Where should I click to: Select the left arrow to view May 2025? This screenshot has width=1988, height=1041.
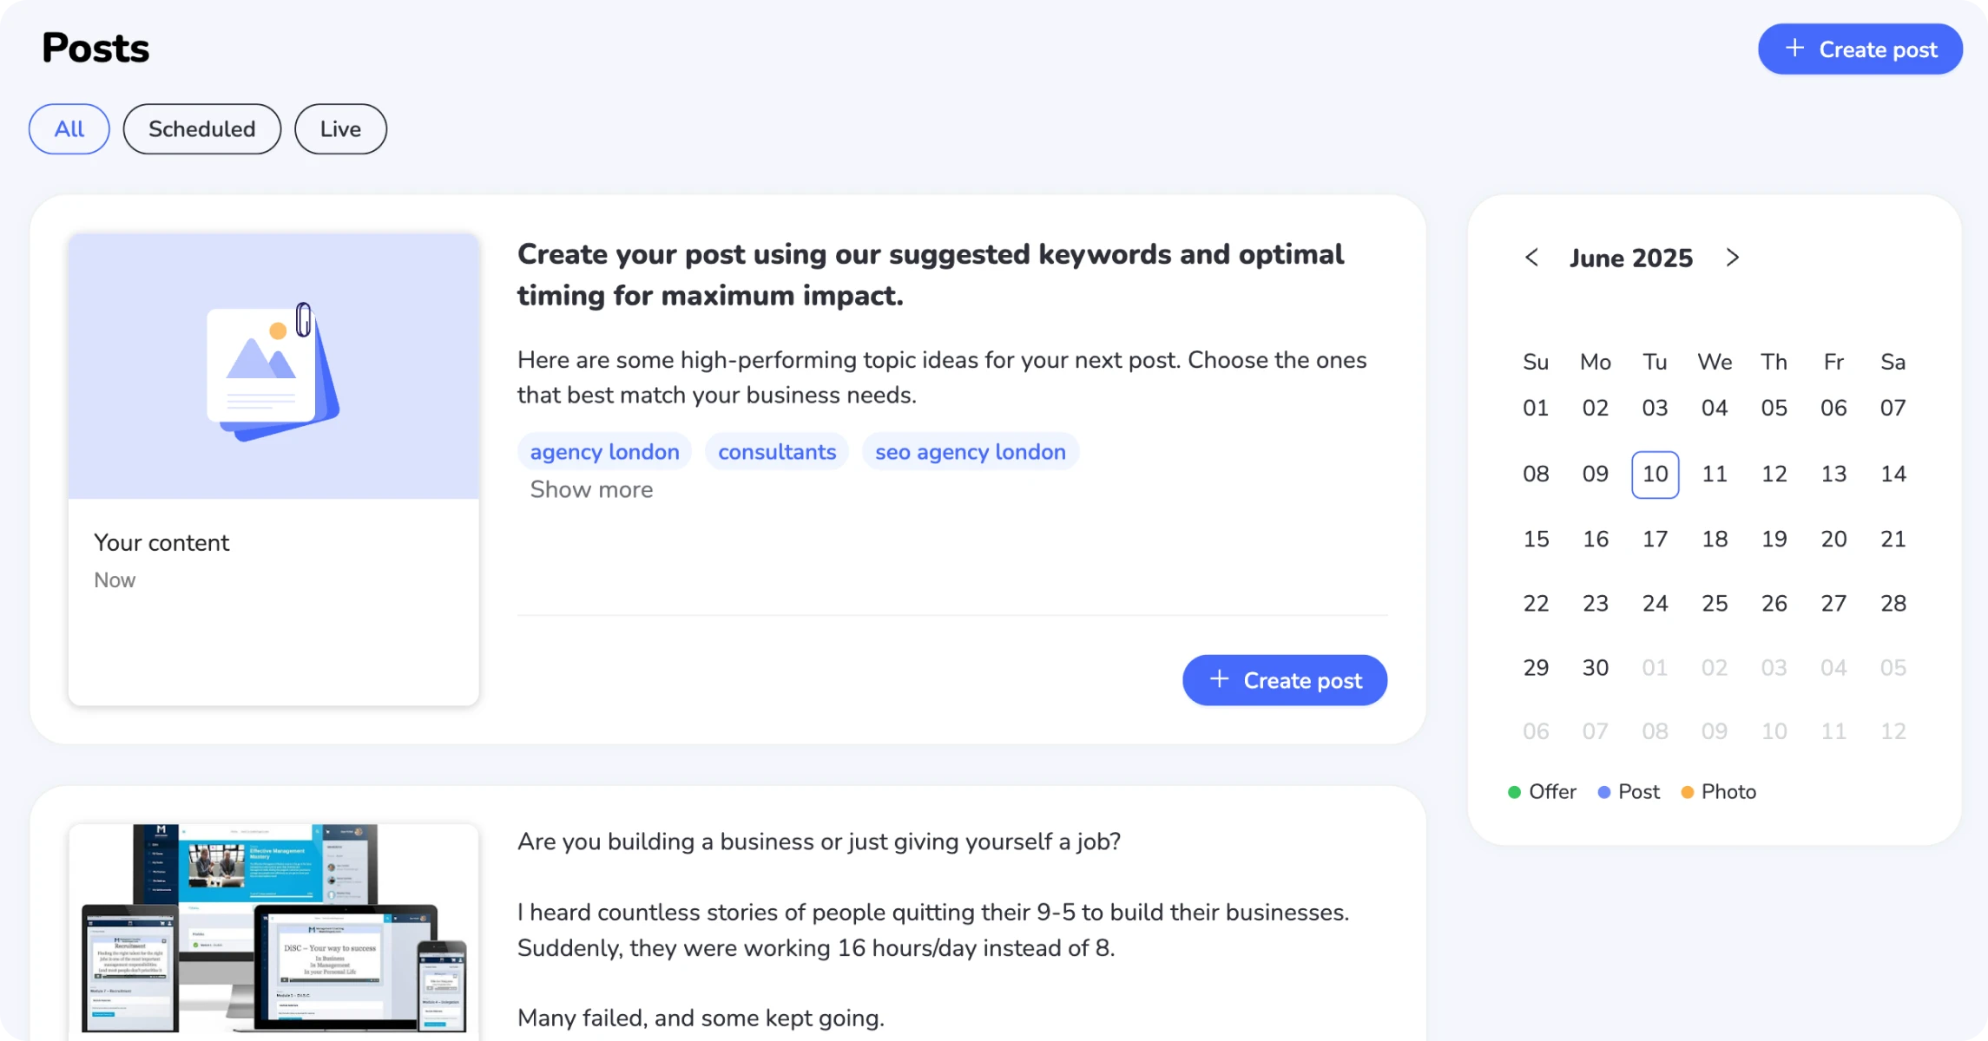pos(1530,258)
